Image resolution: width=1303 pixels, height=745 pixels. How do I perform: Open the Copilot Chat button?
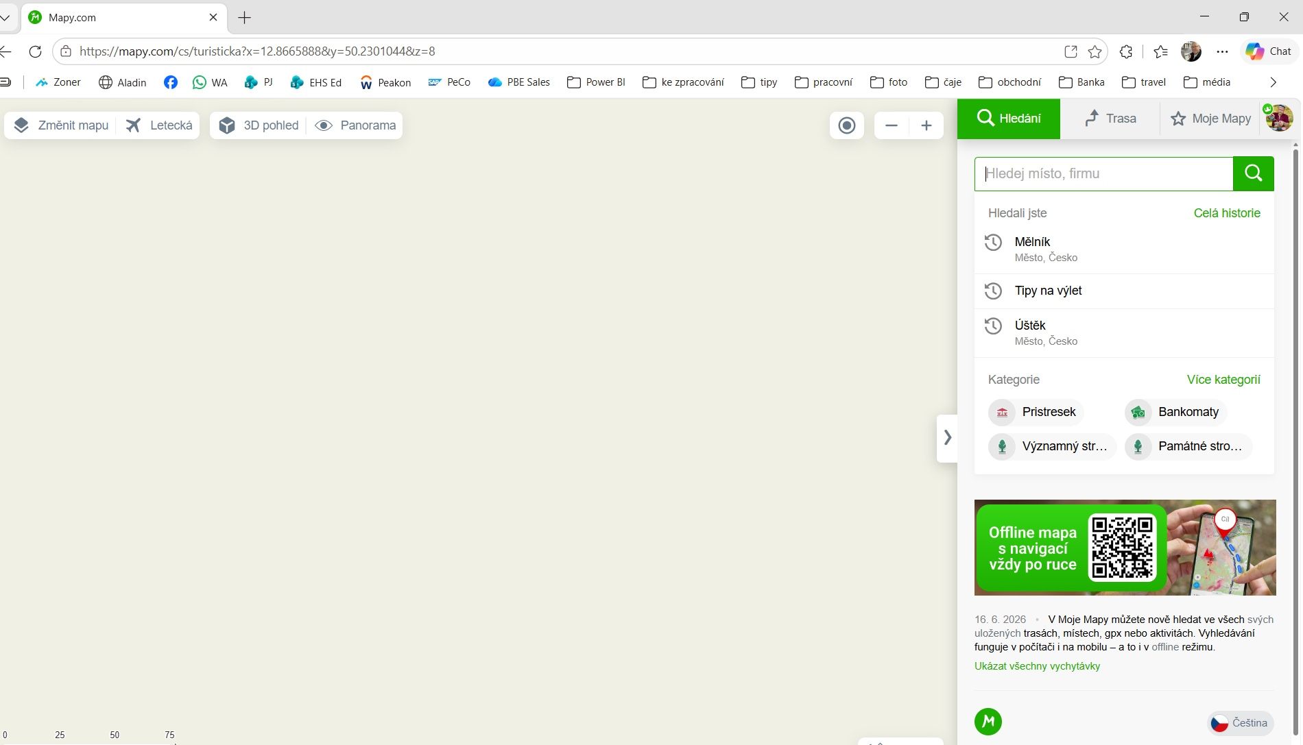(x=1269, y=51)
